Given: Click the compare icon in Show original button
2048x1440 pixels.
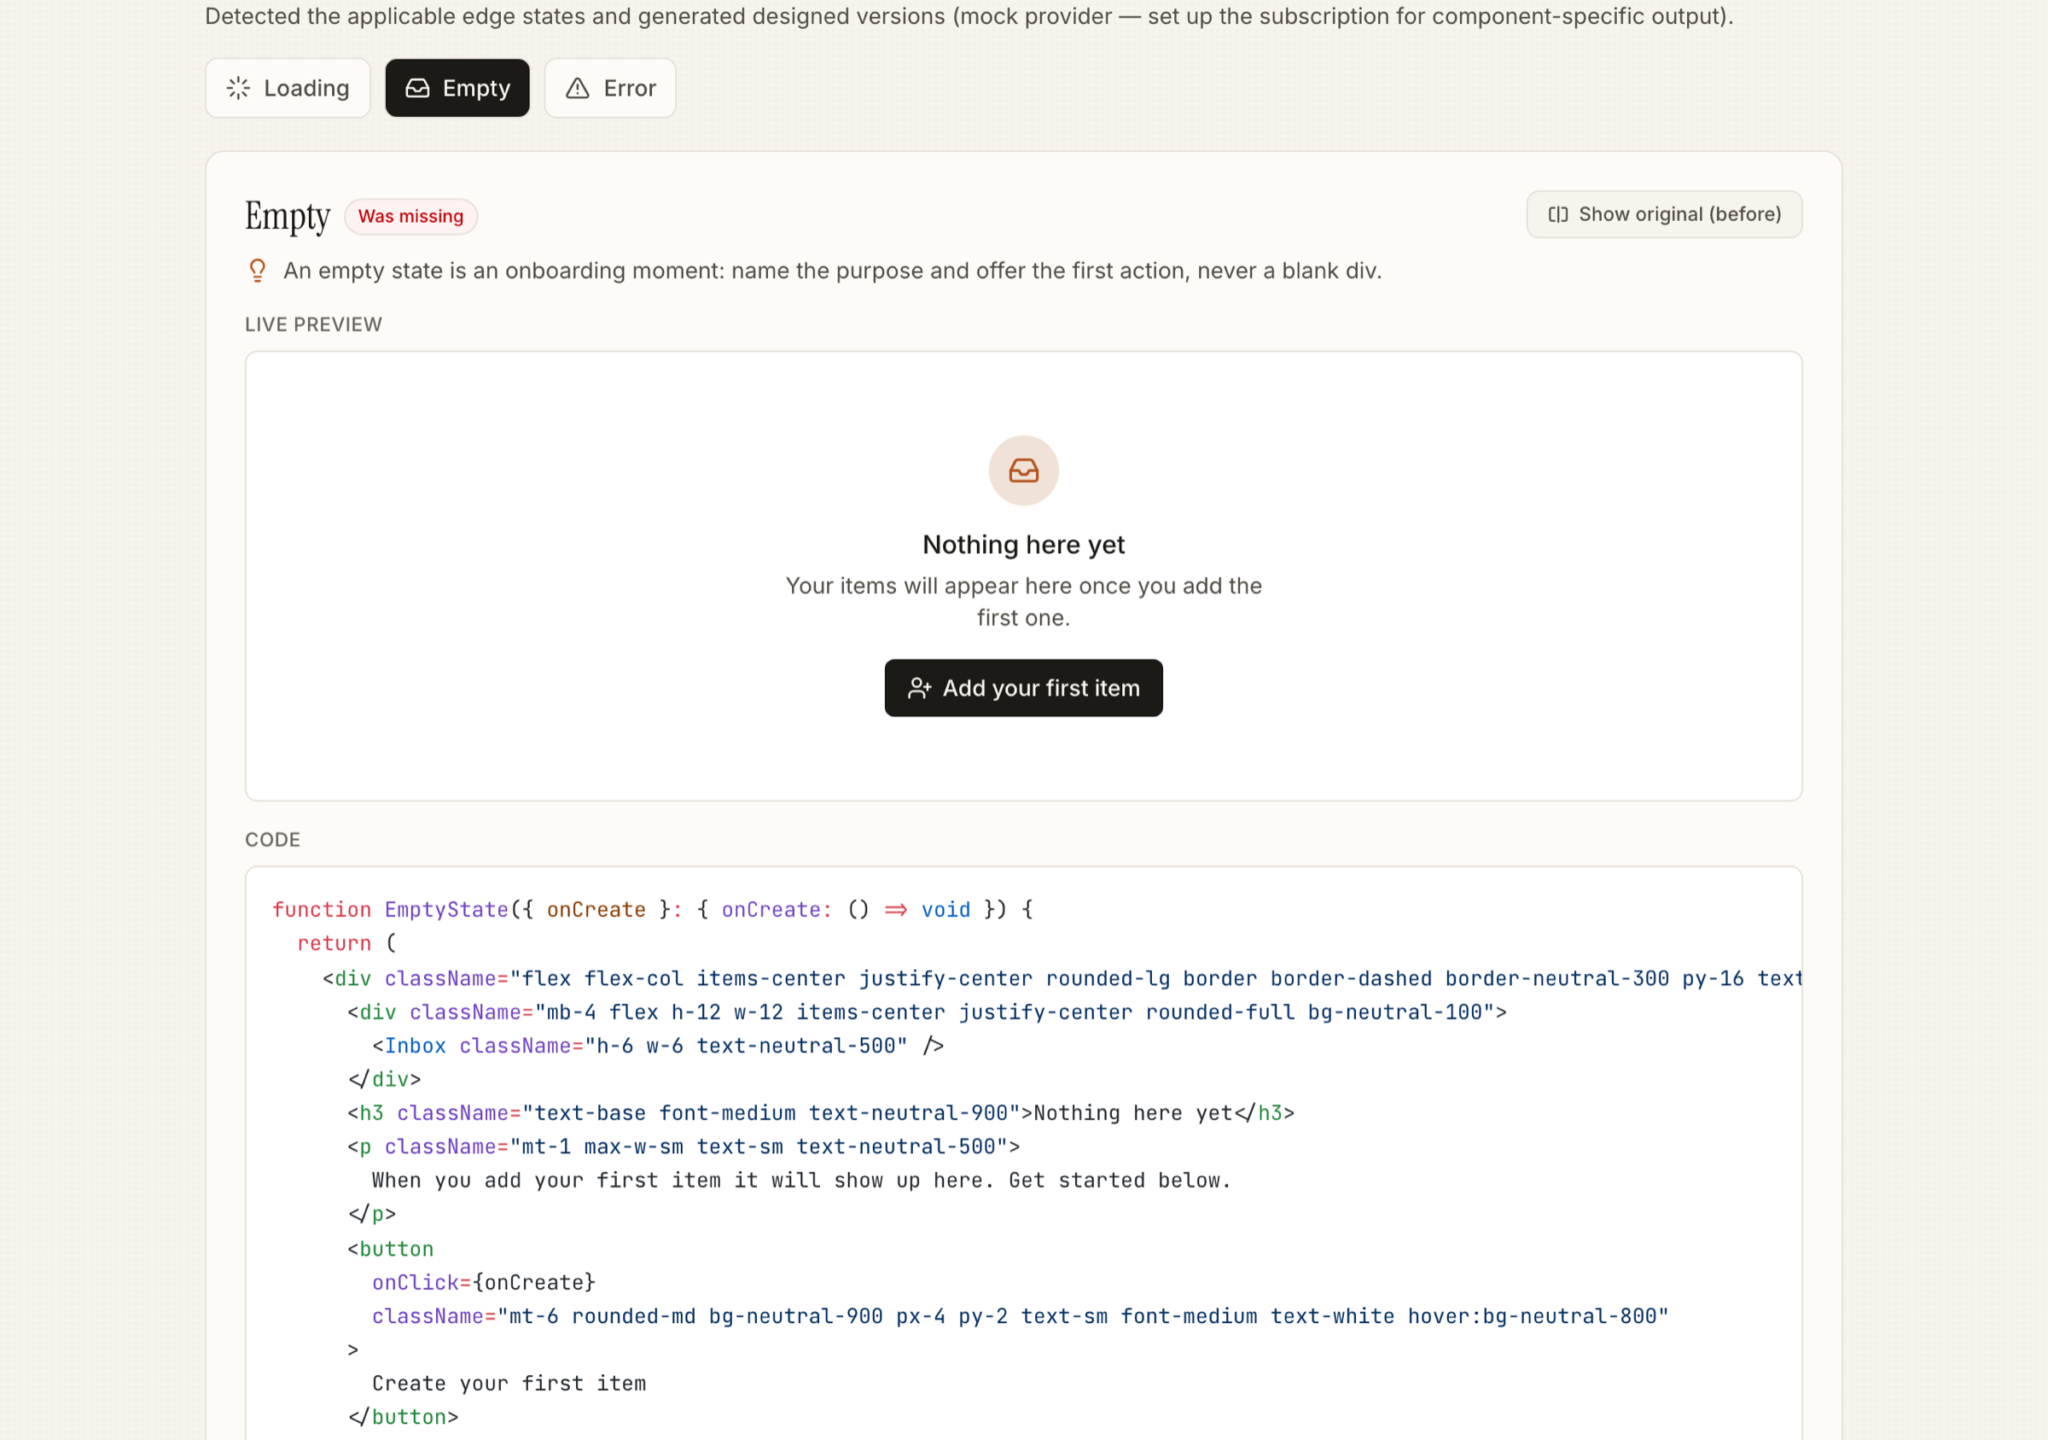Looking at the screenshot, I should 1557,215.
